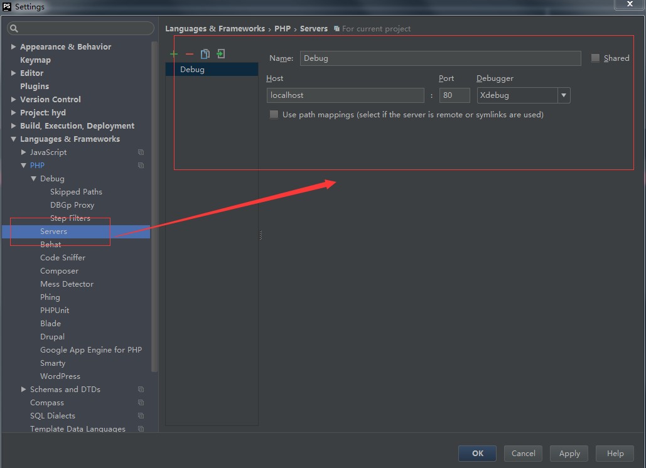646x468 pixels.
Task: Click the Apply button
Action: [x=569, y=454]
